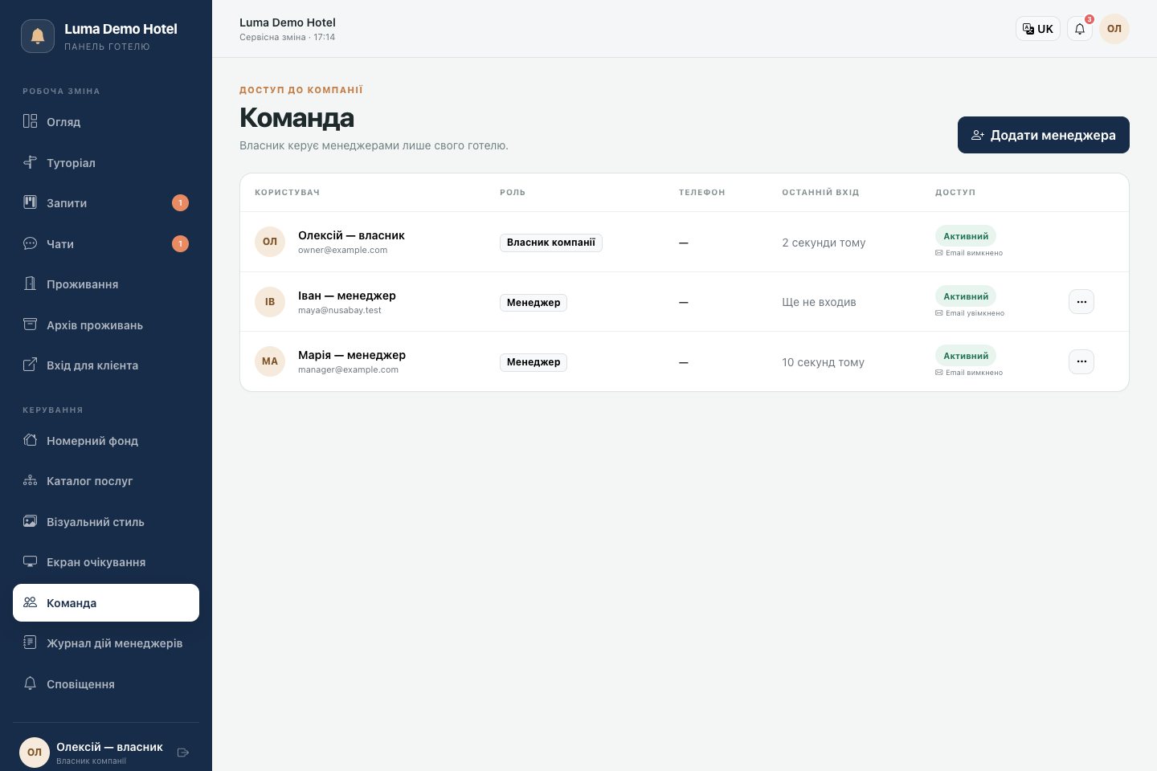The image size is (1157, 771).
Task: Click the bell logo of Luma Demo Hotel
Action: click(x=38, y=36)
